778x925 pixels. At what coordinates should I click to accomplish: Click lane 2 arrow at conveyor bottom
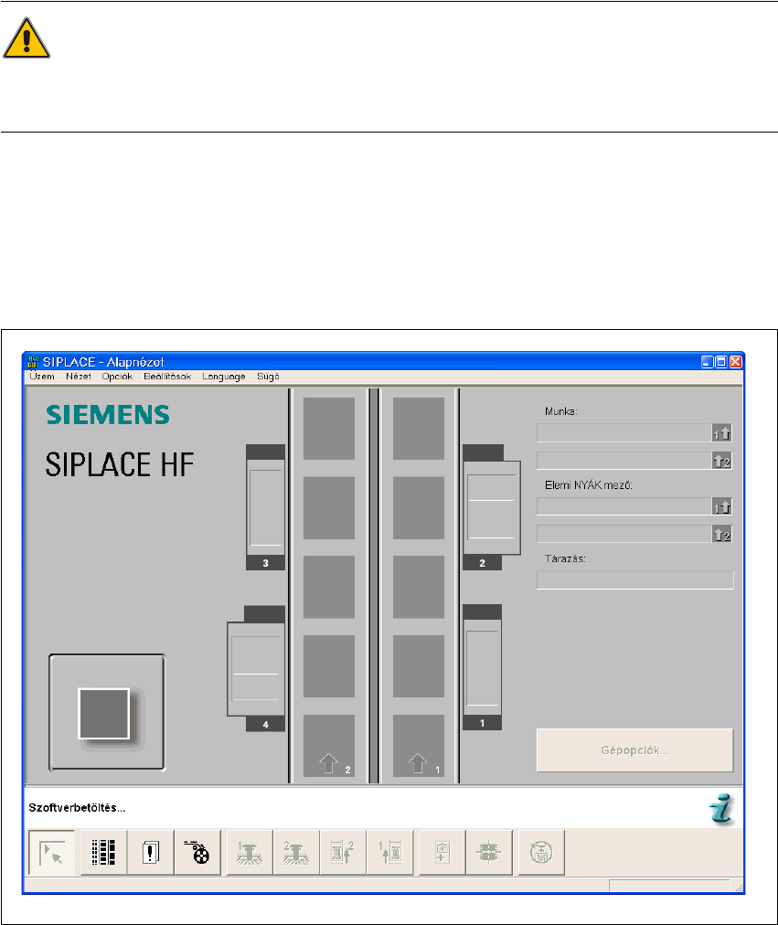328,763
